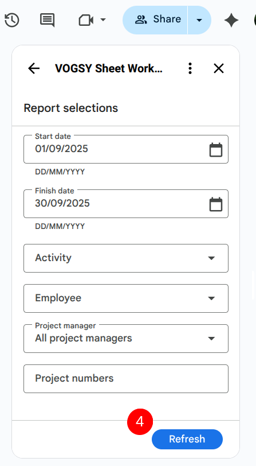Open the Project manager dropdown
Screen dimensions: 256x466
click(126, 339)
